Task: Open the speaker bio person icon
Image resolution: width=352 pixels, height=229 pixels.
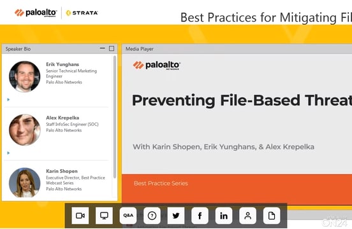Action: click(x=247, y=216)
